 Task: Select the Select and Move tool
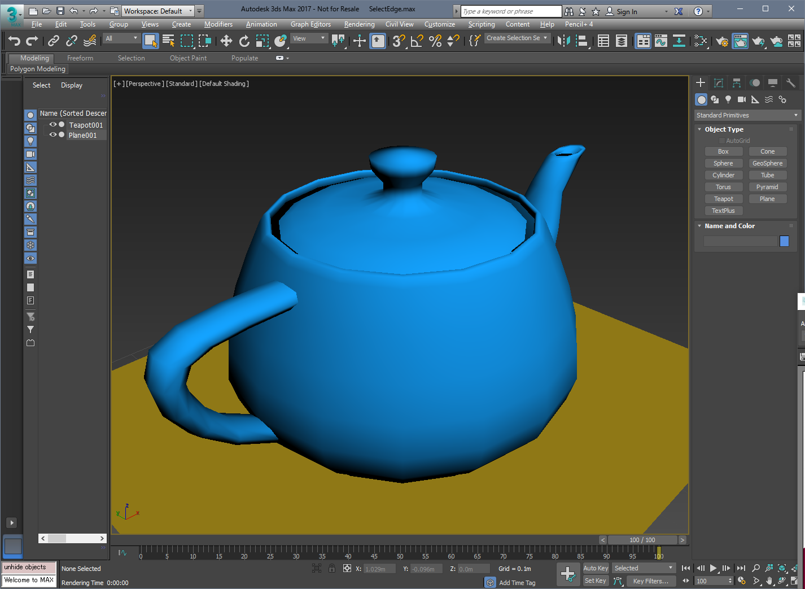(226, 41)
